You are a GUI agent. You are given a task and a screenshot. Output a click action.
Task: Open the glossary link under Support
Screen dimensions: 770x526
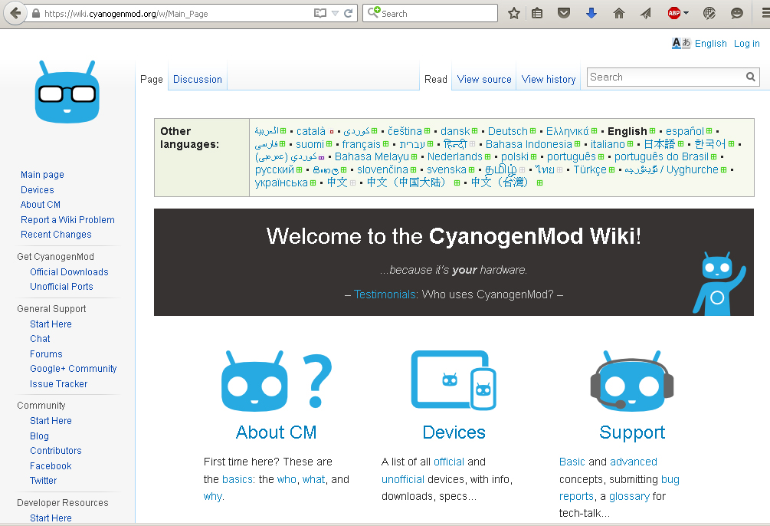[629, 497]
